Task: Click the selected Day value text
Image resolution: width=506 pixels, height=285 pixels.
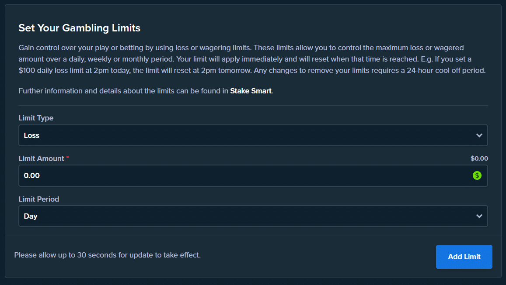Action: [x=31, y=216]
